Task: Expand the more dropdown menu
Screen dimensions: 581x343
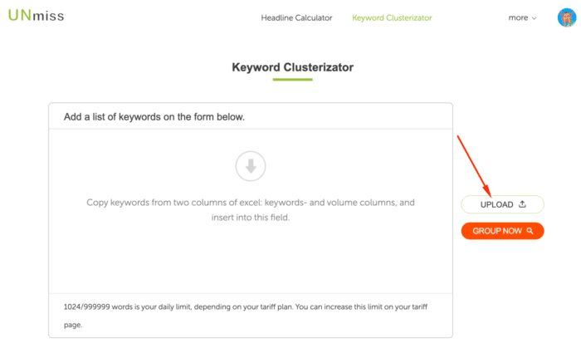Action: click(522, 17)
